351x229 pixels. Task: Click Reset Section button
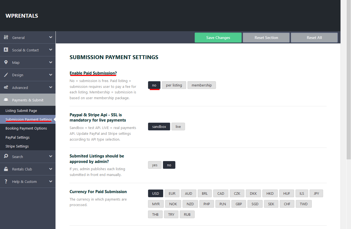266,38
